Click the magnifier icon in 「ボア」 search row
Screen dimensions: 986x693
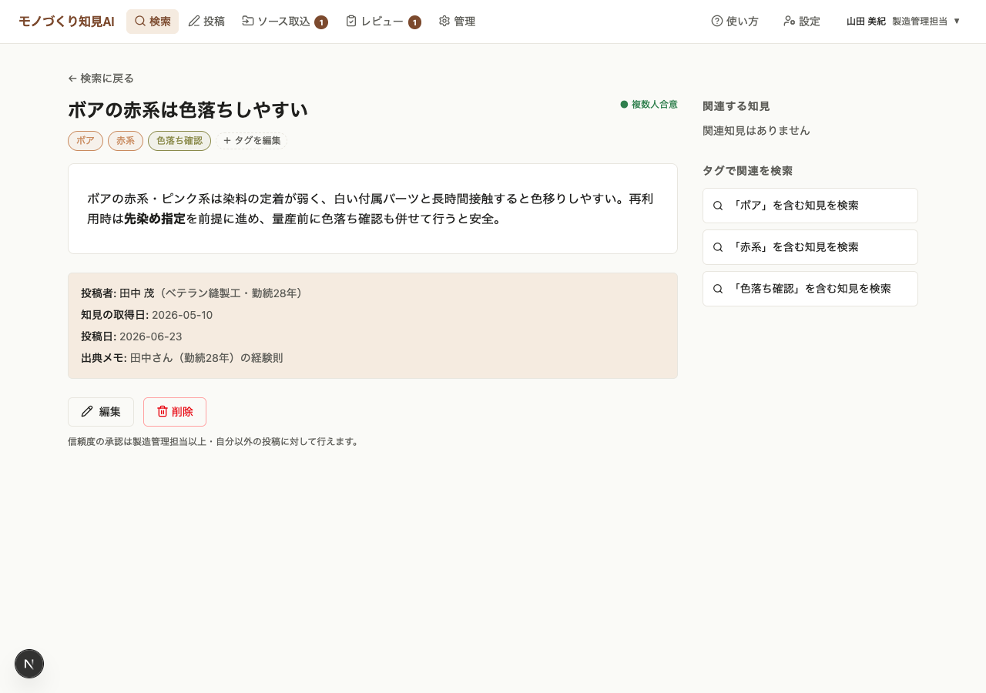click(x=718, y=206)
